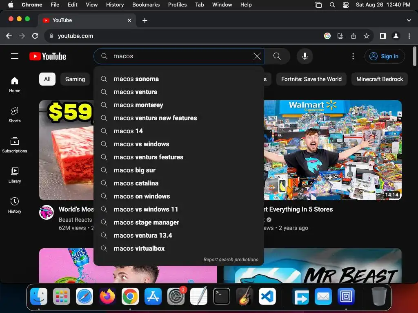The height and width of the screenshot is (313, 418).
Task: Choose suggestion macos big sur
Action: 179,170
